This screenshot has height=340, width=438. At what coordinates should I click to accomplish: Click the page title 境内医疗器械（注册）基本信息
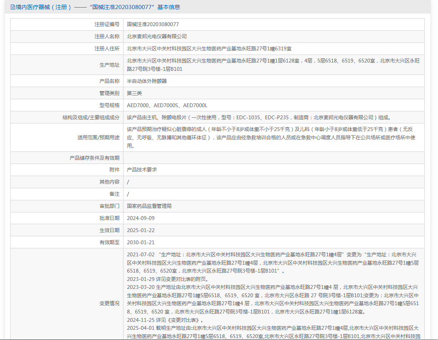click(98, 7)
